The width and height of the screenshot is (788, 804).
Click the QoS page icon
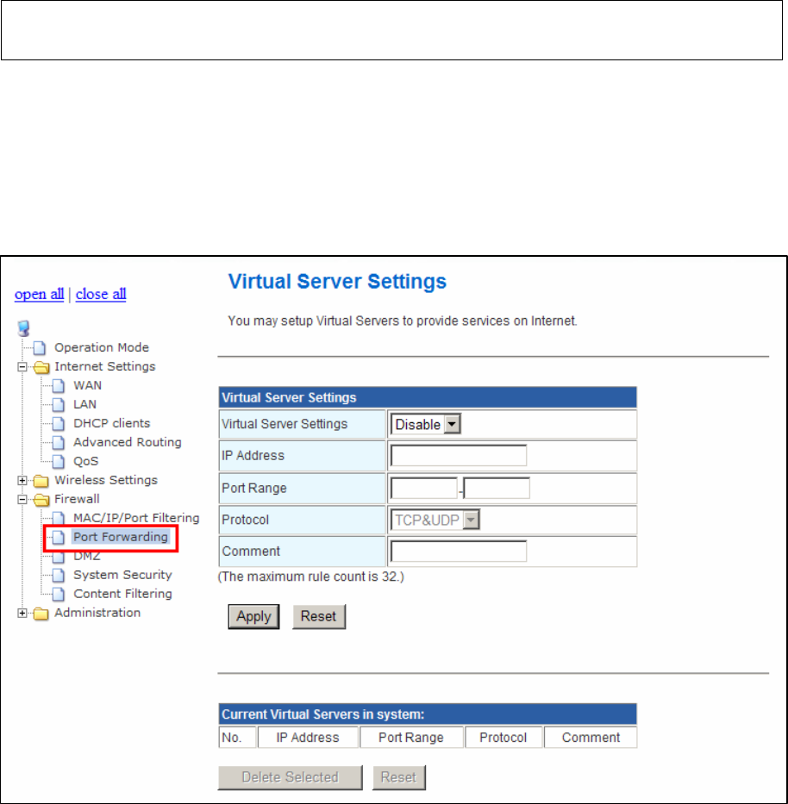(59, 462)
